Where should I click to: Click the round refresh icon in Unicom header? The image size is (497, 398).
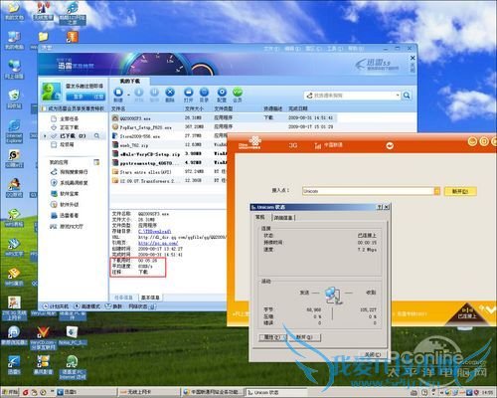click(390, 145)
